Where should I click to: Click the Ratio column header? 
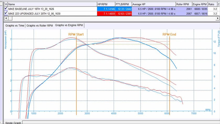(212, 4)
